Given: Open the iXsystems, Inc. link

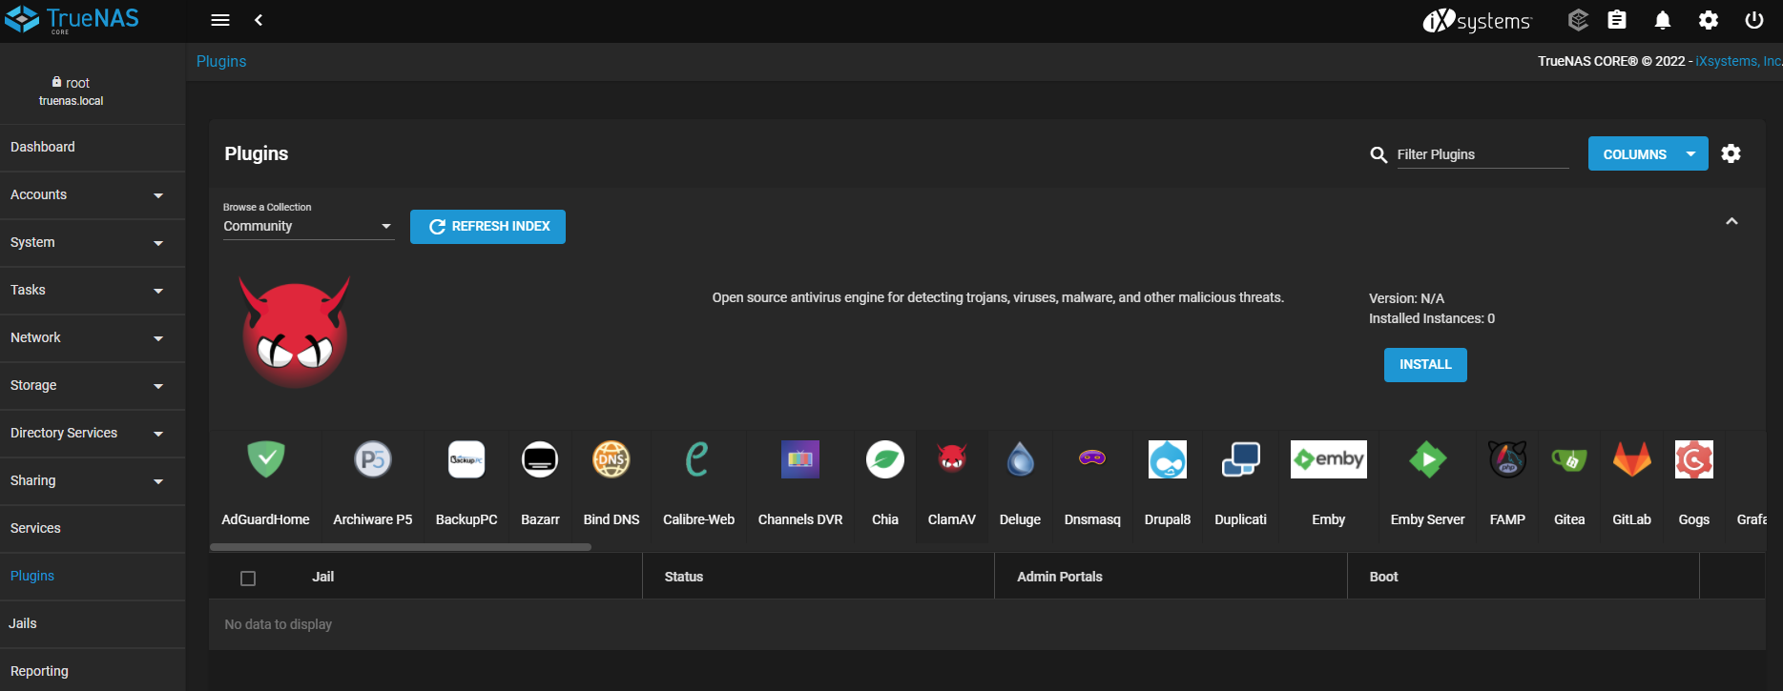Looking at the screenshot, I should coord(1738,61).
